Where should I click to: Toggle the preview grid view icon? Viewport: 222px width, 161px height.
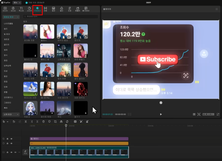point(194,114)
